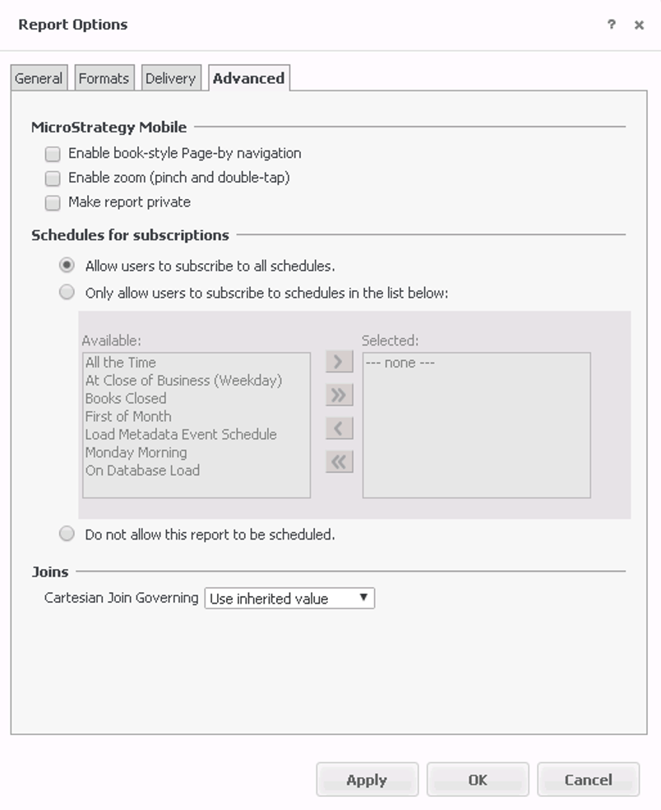Tick the Make report private checkbox
The image size is (661, 810).
[x=53, y=202]
